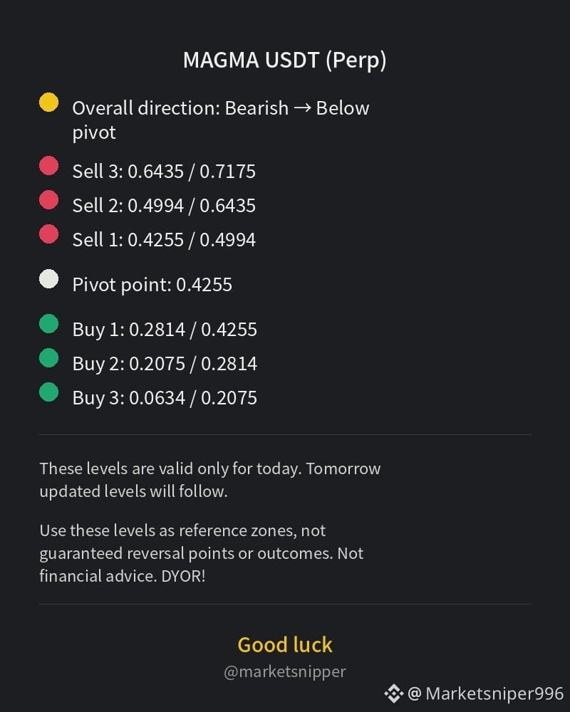Click the 'valid only for today' notice
This screenshot has height=712, width=570.
point(210,480)
